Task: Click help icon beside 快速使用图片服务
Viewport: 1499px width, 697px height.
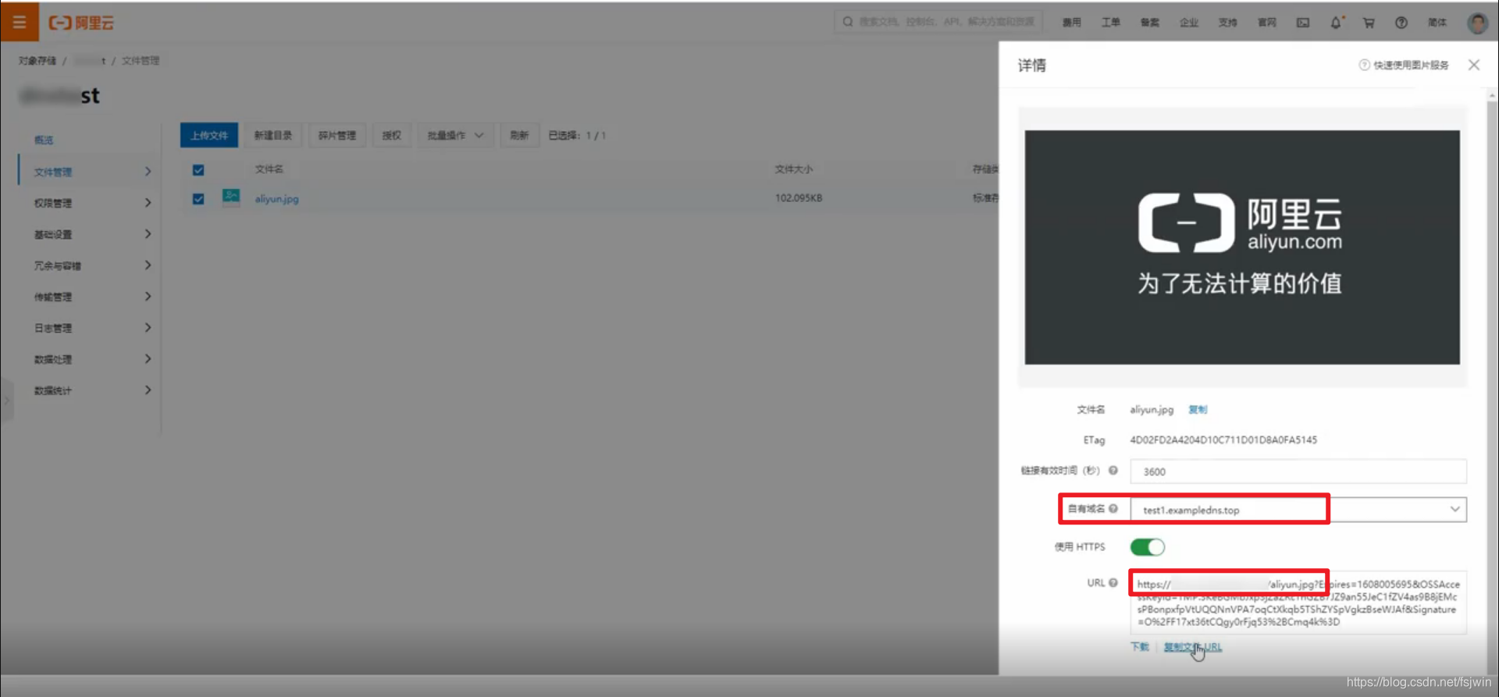Action: coord(1364,65)
